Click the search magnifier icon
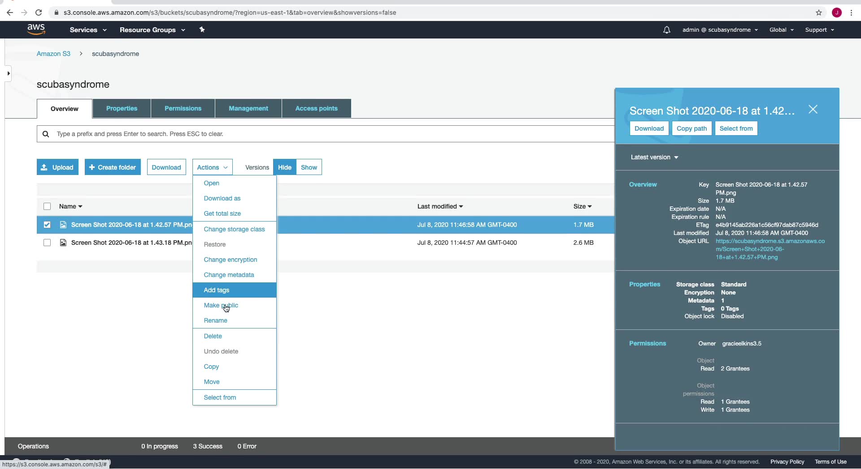 46,134
